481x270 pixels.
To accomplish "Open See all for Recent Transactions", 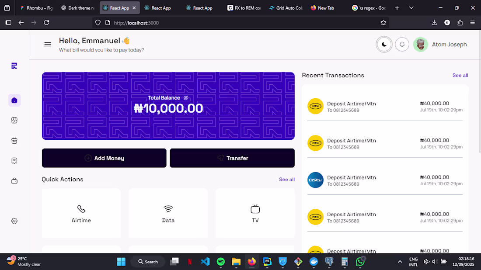I will coord(460,76).
